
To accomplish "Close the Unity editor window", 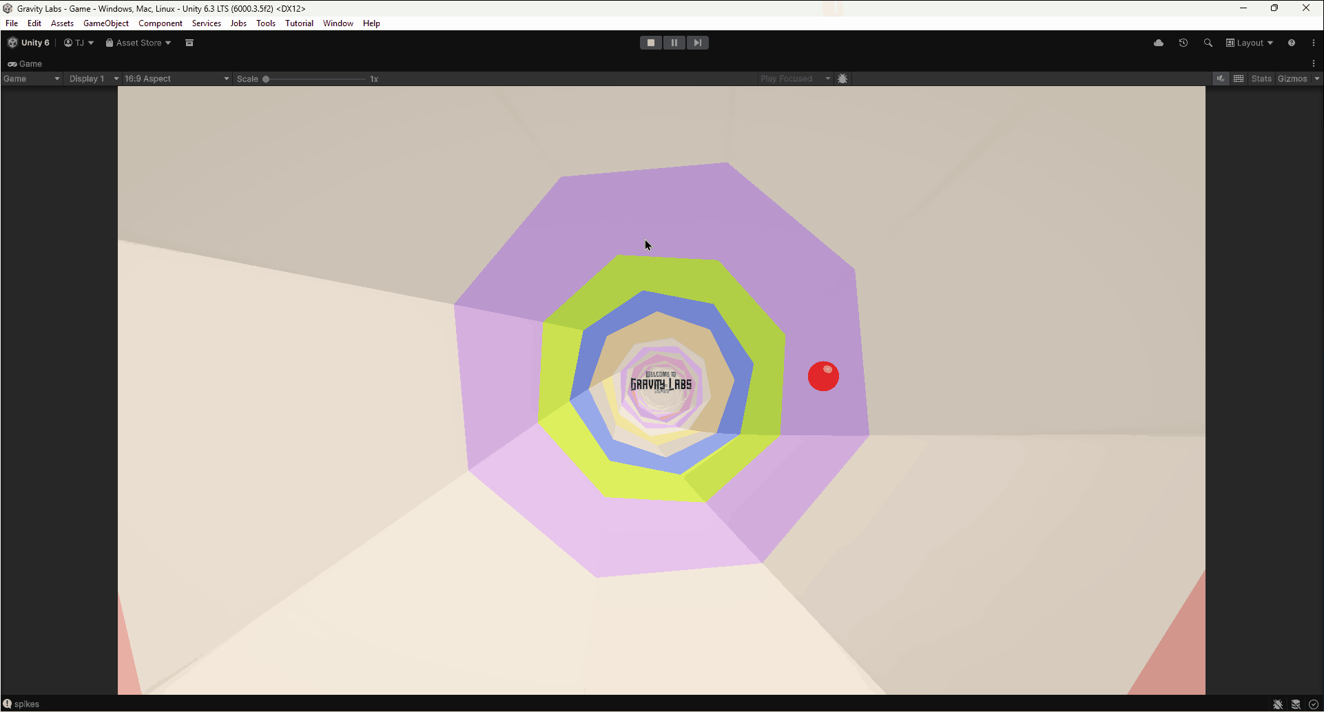I will pos(1306,8).
